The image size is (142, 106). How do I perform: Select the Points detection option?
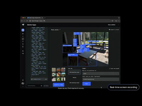(75, 77)
